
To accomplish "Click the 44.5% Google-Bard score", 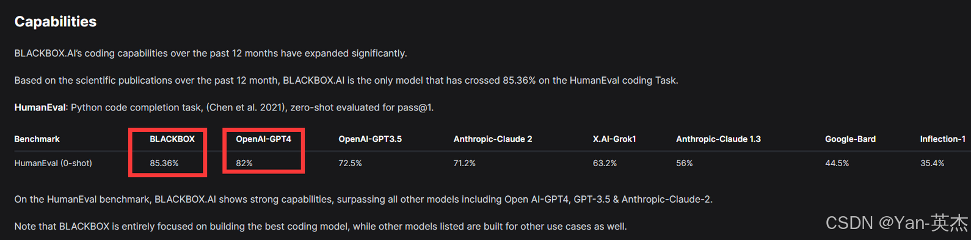I will click(837, 163).
